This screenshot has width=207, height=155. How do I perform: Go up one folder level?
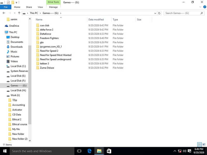click(x=19, y=13)
